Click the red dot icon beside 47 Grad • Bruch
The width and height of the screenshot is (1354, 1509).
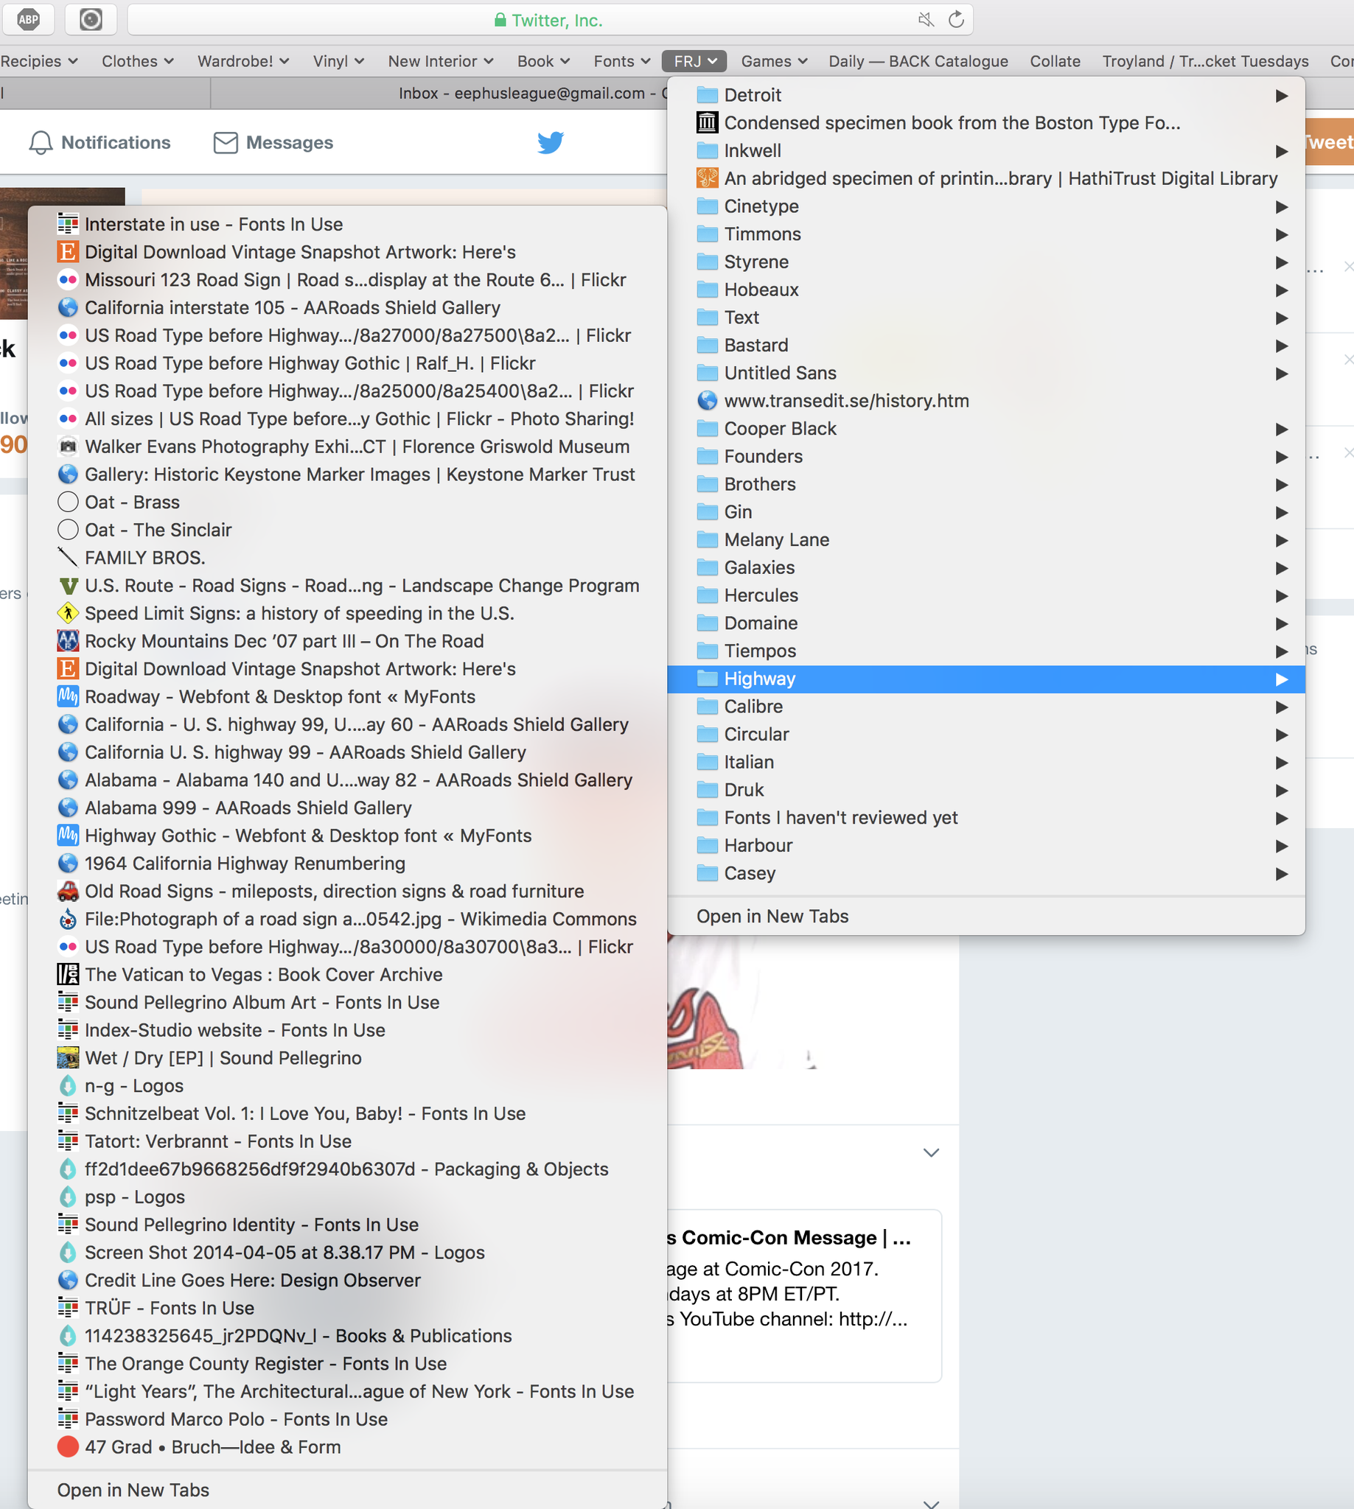click(x=68, y=1446)
